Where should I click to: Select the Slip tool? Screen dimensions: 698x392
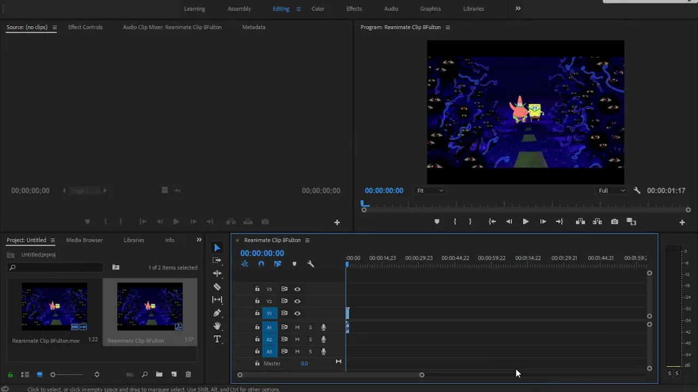point(217,299)
